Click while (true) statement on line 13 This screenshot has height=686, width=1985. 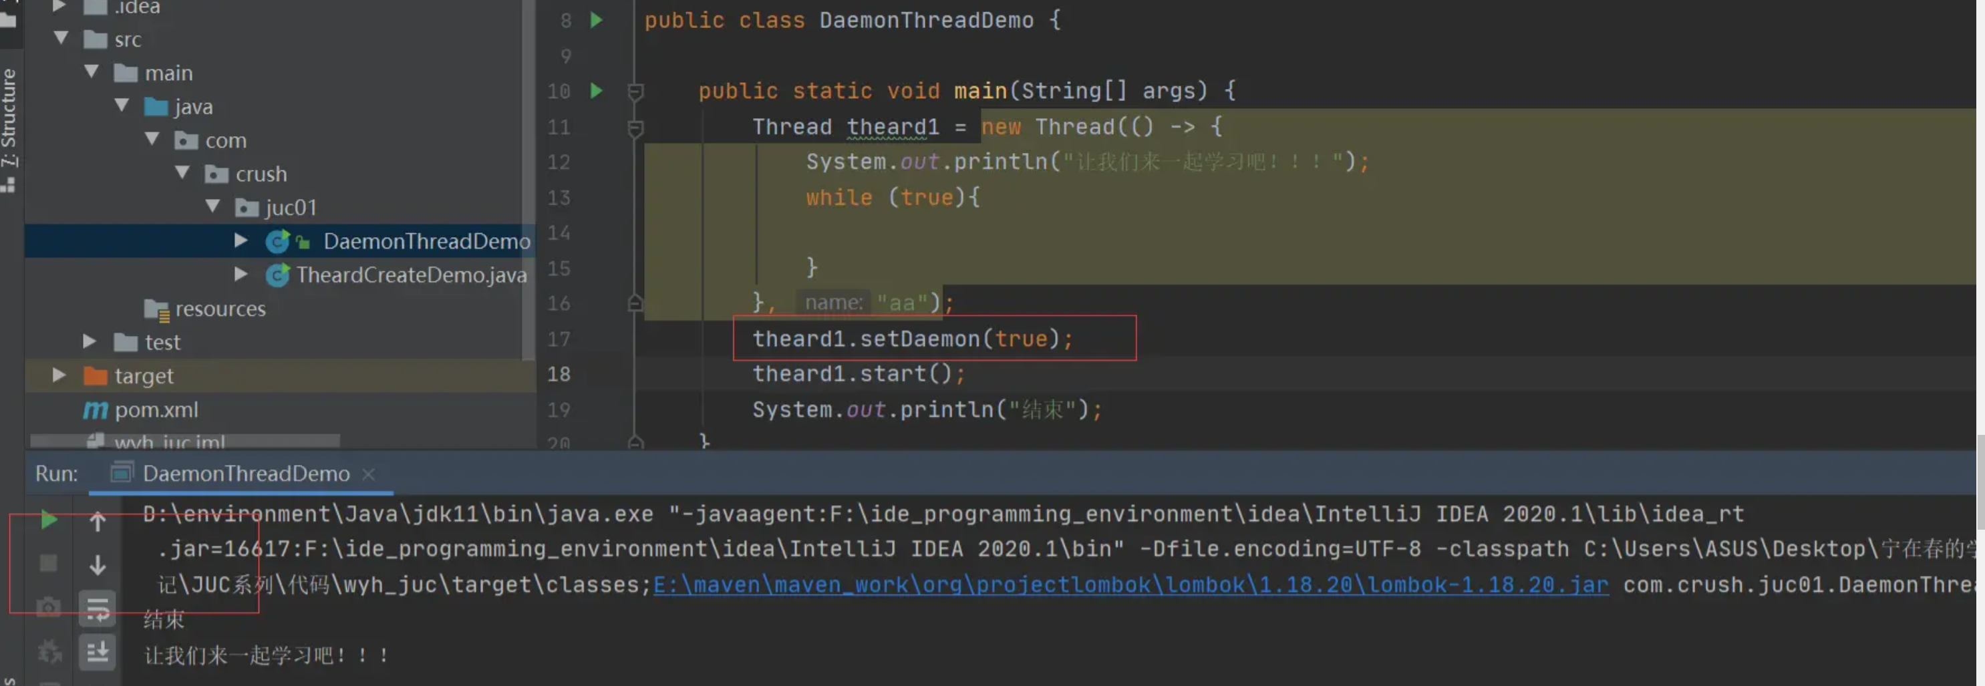pyautogui.click(x=893, y=198)
